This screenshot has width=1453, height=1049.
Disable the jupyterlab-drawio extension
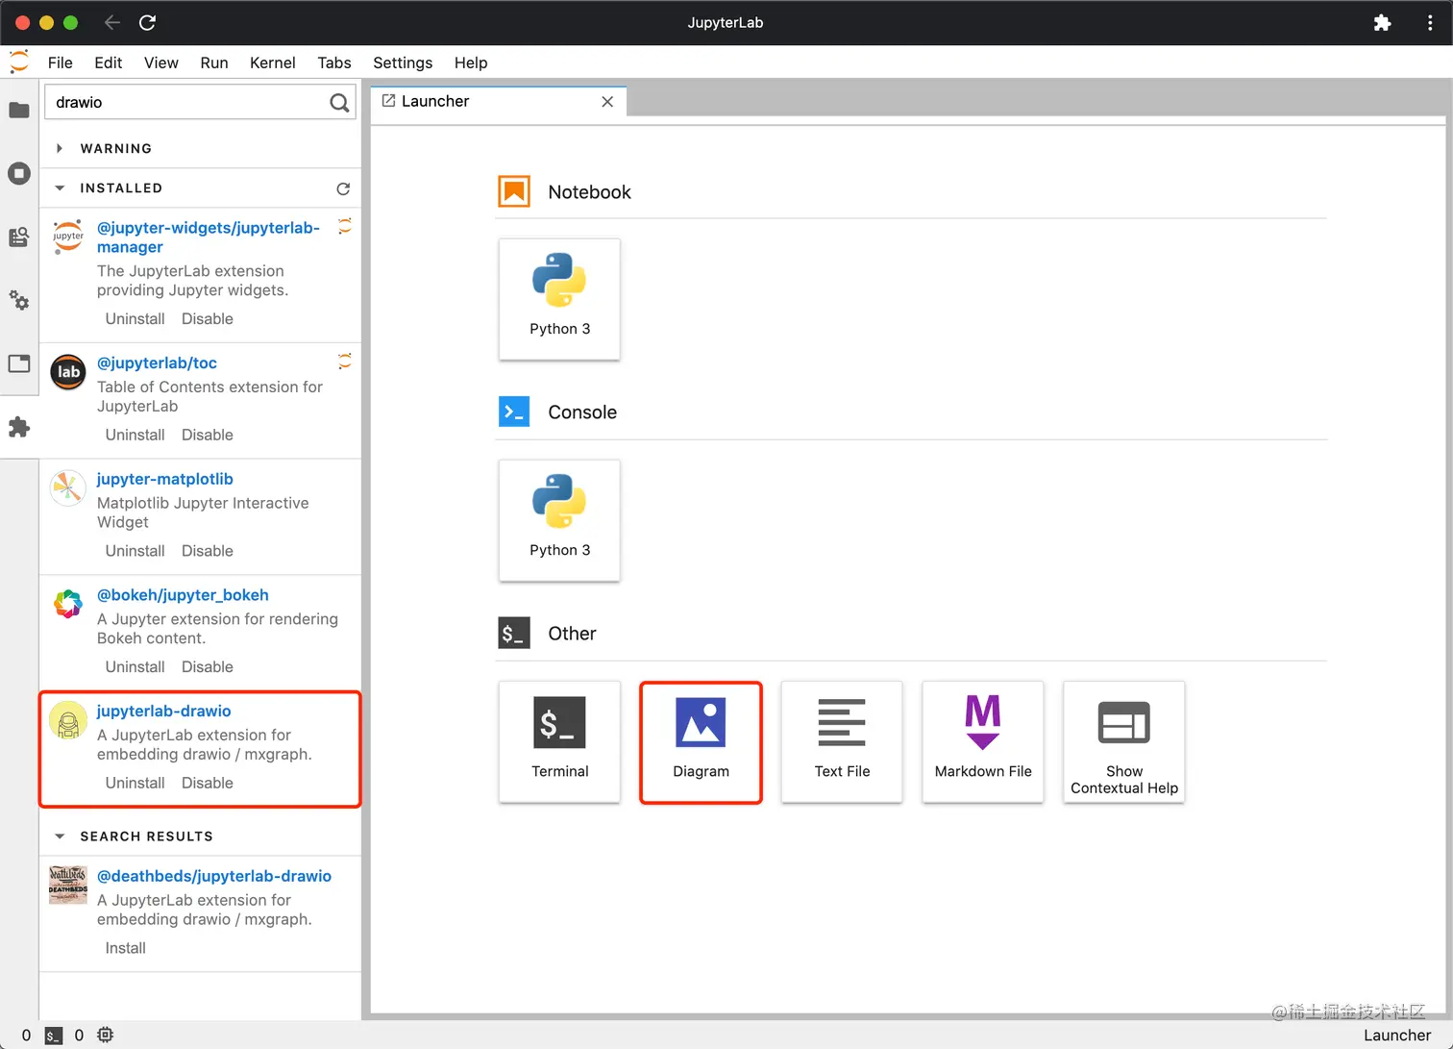pos(208,783)
